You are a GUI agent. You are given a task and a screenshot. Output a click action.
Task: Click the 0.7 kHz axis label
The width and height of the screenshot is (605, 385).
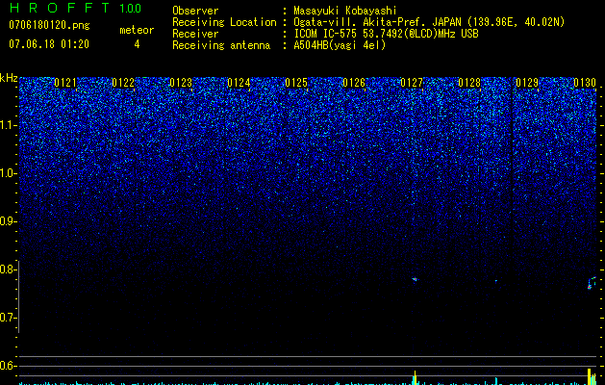(x=9, y=318)
